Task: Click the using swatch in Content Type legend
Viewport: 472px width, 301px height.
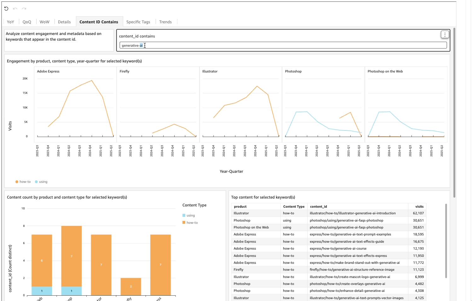Action: point(184,215)
